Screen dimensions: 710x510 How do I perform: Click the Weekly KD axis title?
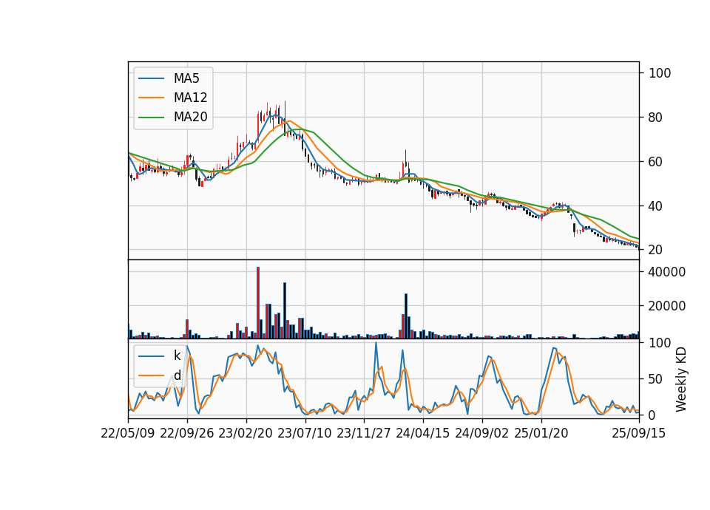(681, 380)
